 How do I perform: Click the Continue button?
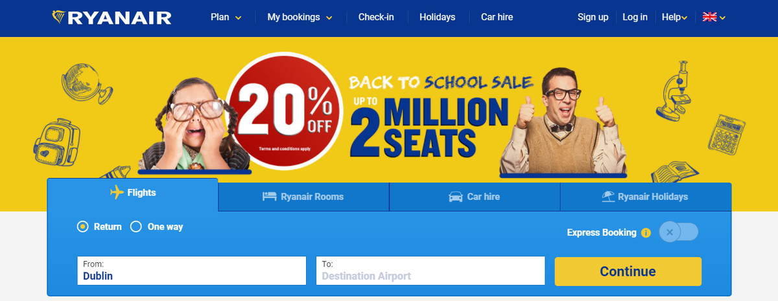click(628, 271)
